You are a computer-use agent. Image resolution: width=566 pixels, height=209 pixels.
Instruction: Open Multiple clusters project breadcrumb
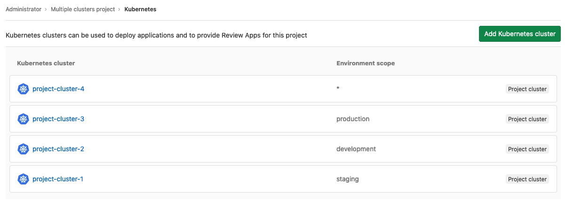click(83, 9)
